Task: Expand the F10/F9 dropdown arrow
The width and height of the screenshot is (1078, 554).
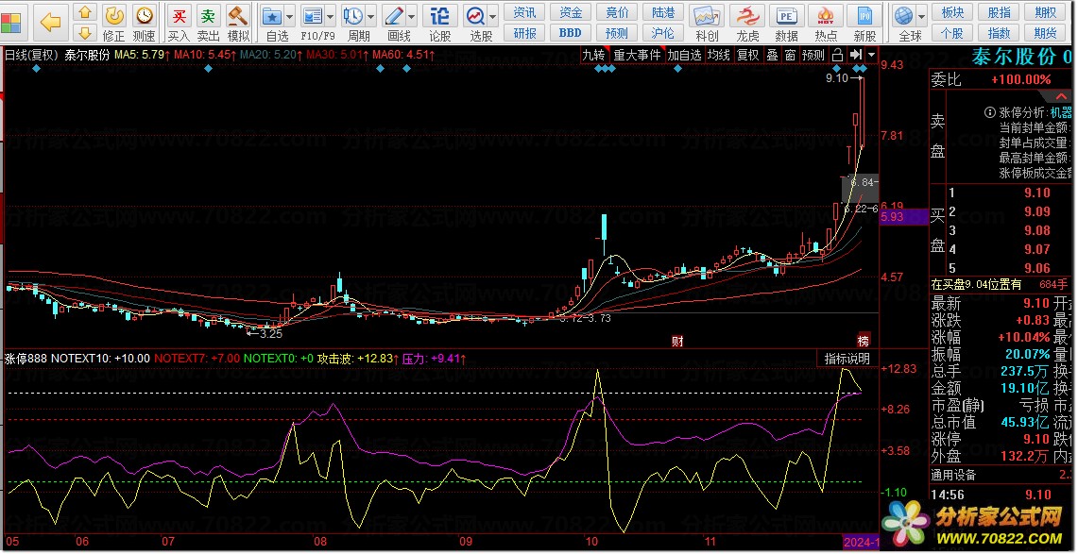Action: pyautogui.click(x=331, y=16)
